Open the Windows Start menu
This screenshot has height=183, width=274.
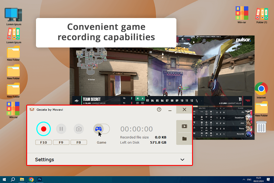4,180
